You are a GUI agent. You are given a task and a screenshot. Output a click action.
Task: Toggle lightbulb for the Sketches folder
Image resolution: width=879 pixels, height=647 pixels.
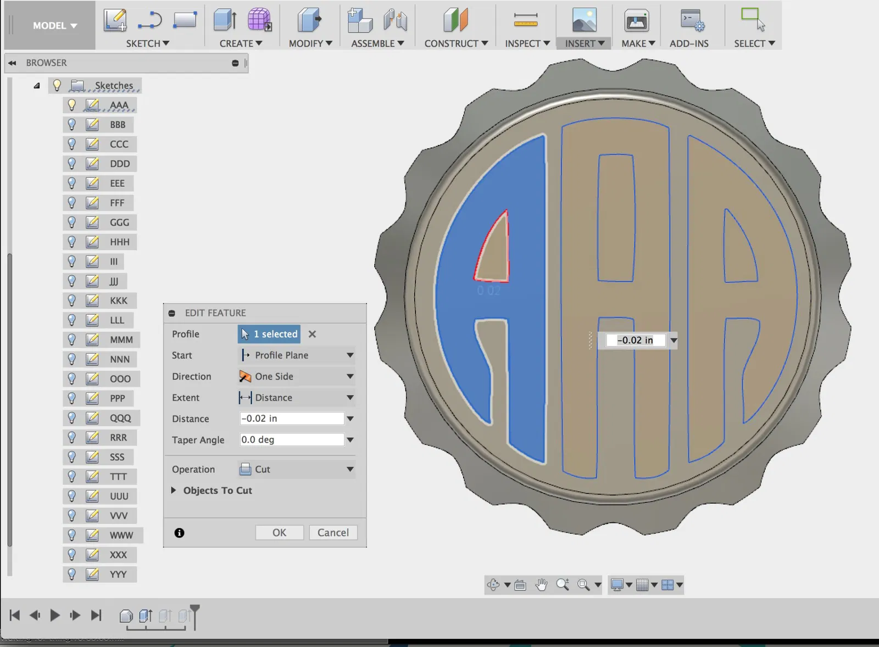57,86
